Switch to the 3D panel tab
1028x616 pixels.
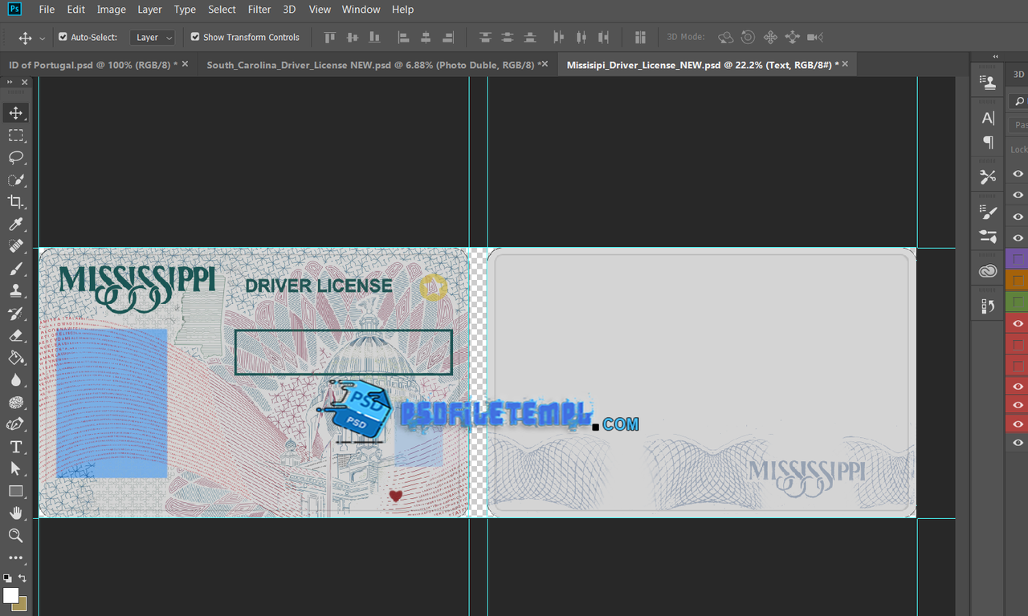click(x=1018, y=74)
